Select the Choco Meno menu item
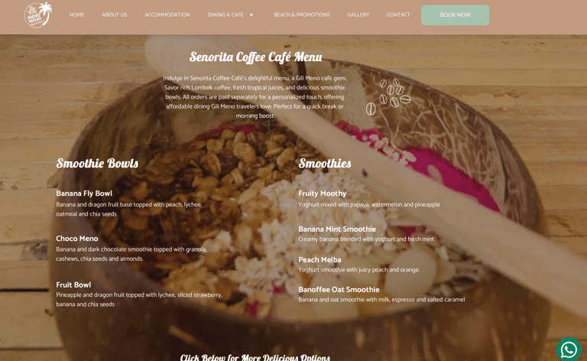Viewport: 587px width, 361px height. tap(76, 239)
